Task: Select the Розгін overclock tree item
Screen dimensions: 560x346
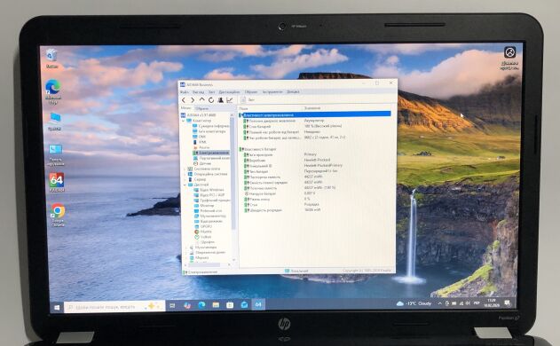Action: [201, 147]
